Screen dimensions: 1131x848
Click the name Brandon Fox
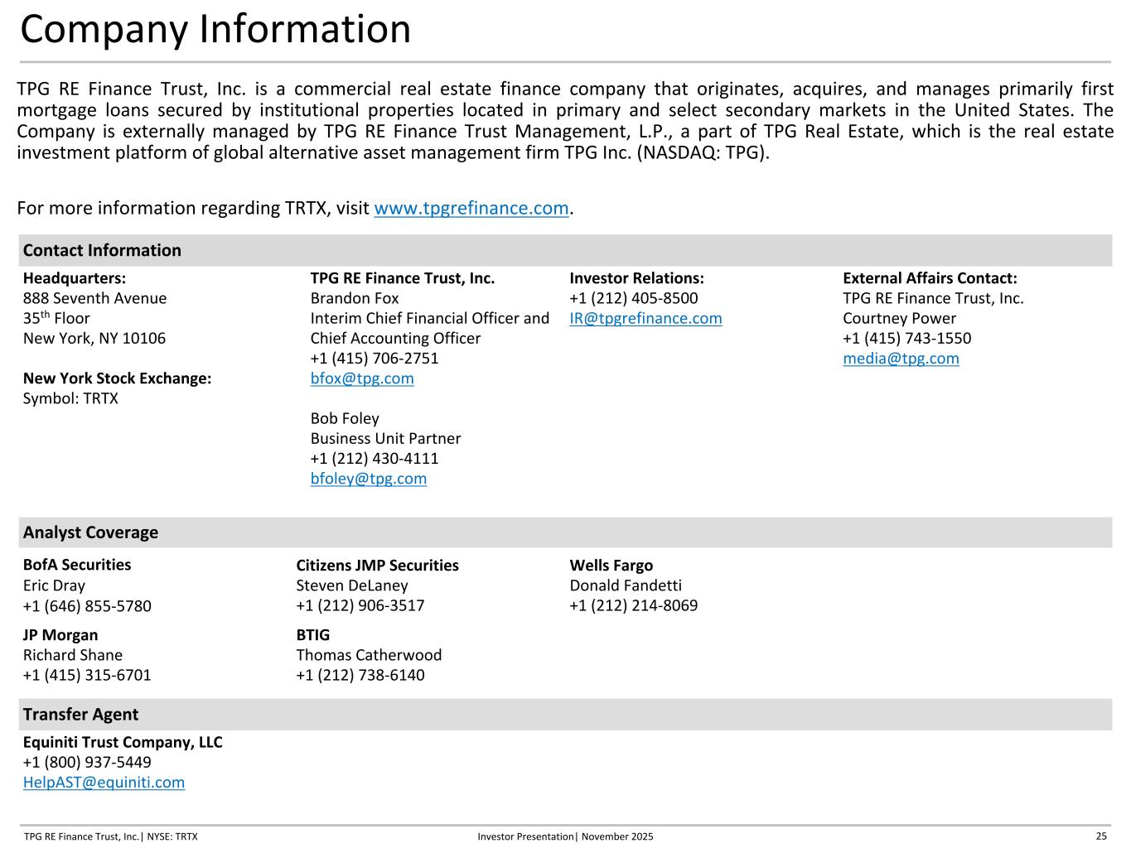355,298
